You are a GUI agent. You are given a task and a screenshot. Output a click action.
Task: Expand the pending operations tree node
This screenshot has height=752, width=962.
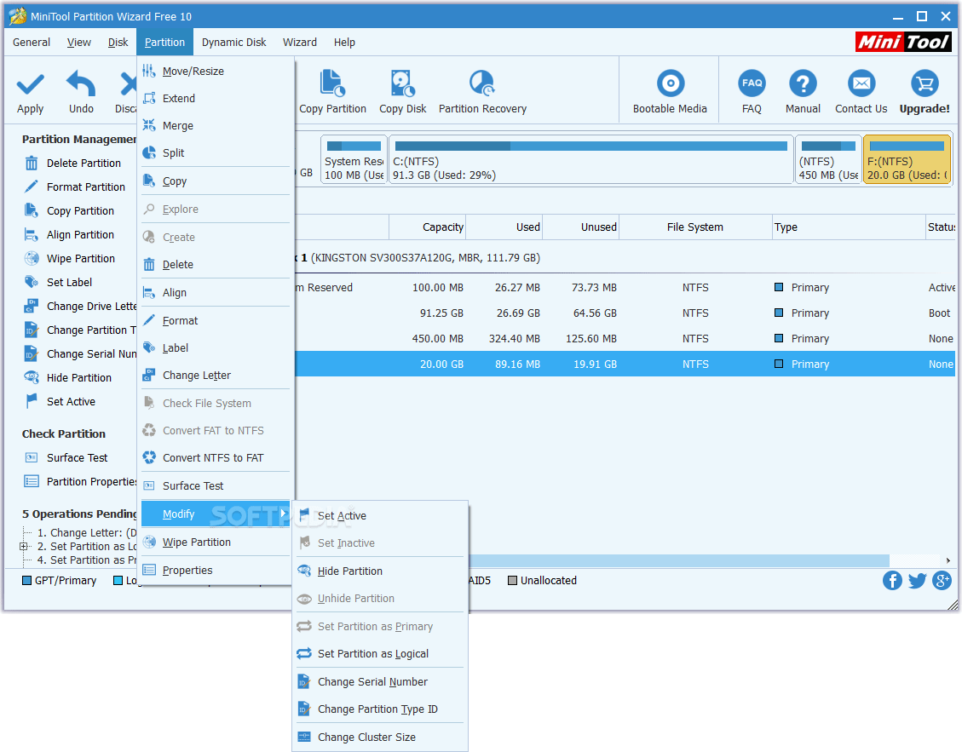[x=23, y=547]
